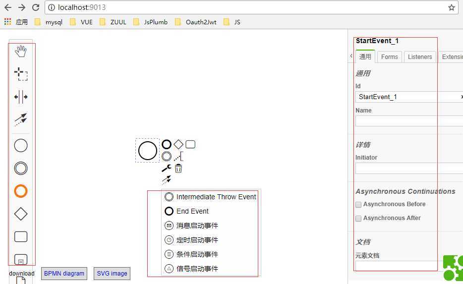
Task: Click the Name input field
Action: (409, 121)
